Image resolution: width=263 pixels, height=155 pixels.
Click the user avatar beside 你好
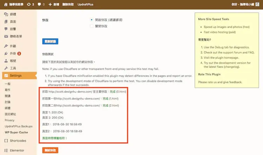point(257,4)
